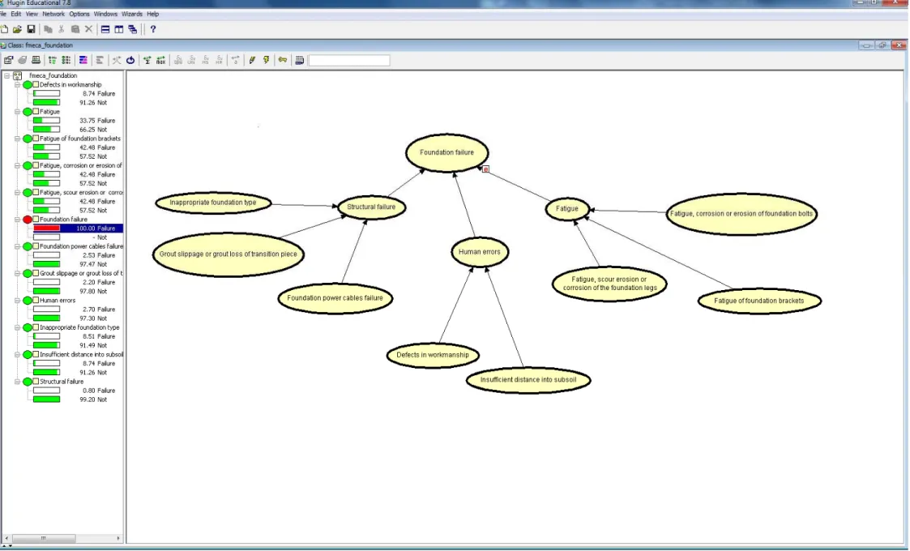Save network with the floppy disk icon

(32, 29)
